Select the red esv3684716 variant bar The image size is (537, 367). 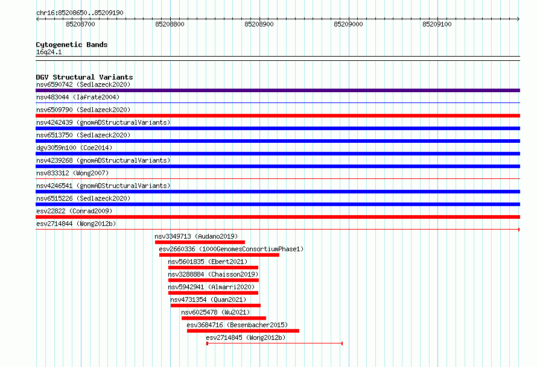(243, 331)
